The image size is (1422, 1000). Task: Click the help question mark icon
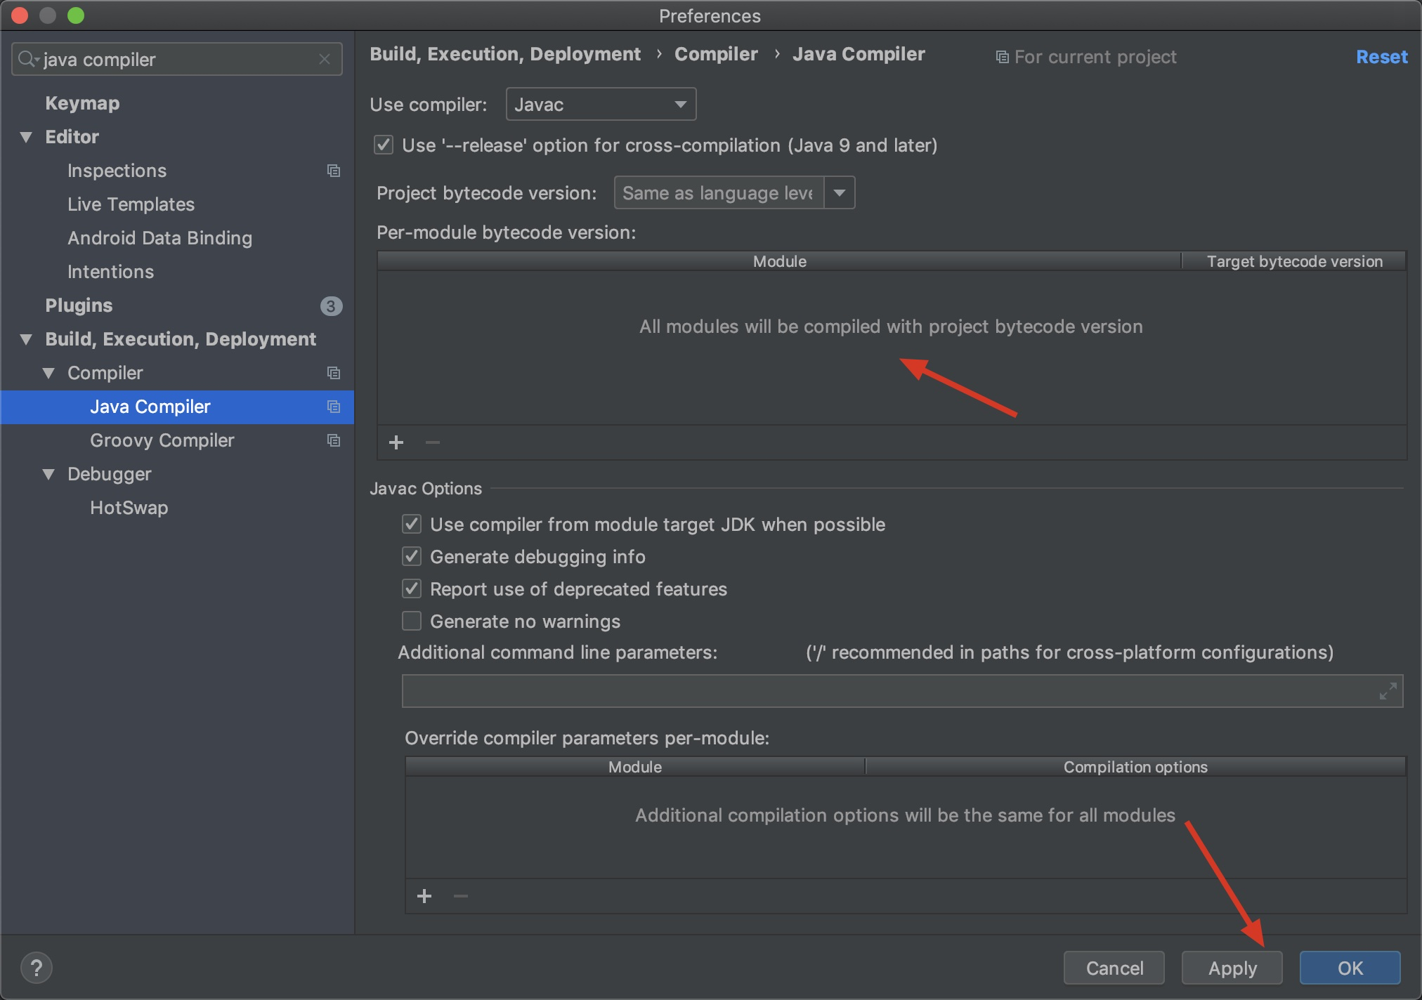(37, 968)
